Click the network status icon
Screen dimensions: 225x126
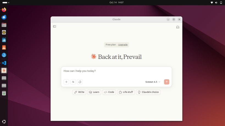point(212,2)
